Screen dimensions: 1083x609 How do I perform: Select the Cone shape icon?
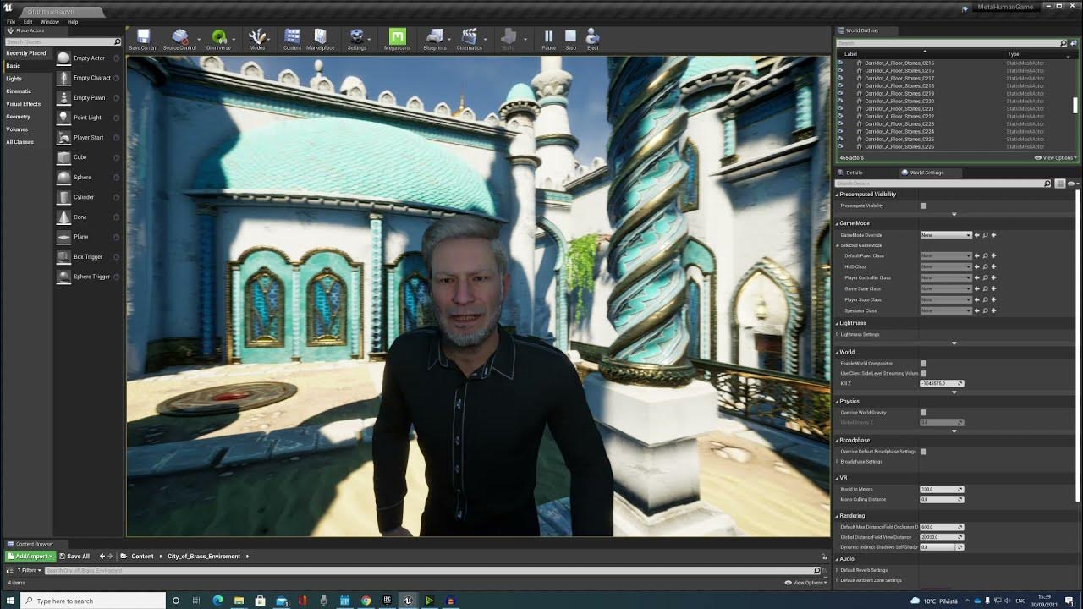tap(63, 217)
